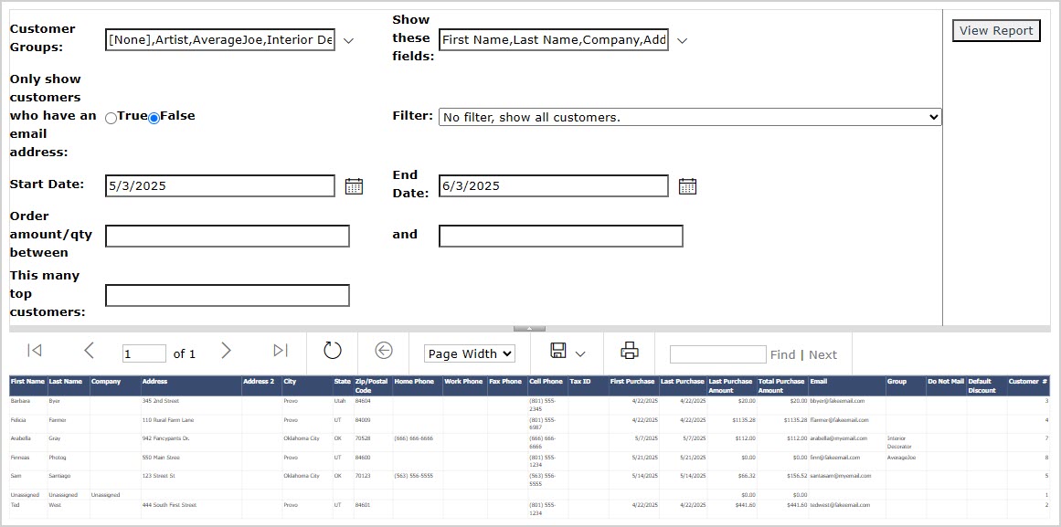Screen dimensions: 1061x527
Task: Go to the next report page
Action: [x=227, y=351]
